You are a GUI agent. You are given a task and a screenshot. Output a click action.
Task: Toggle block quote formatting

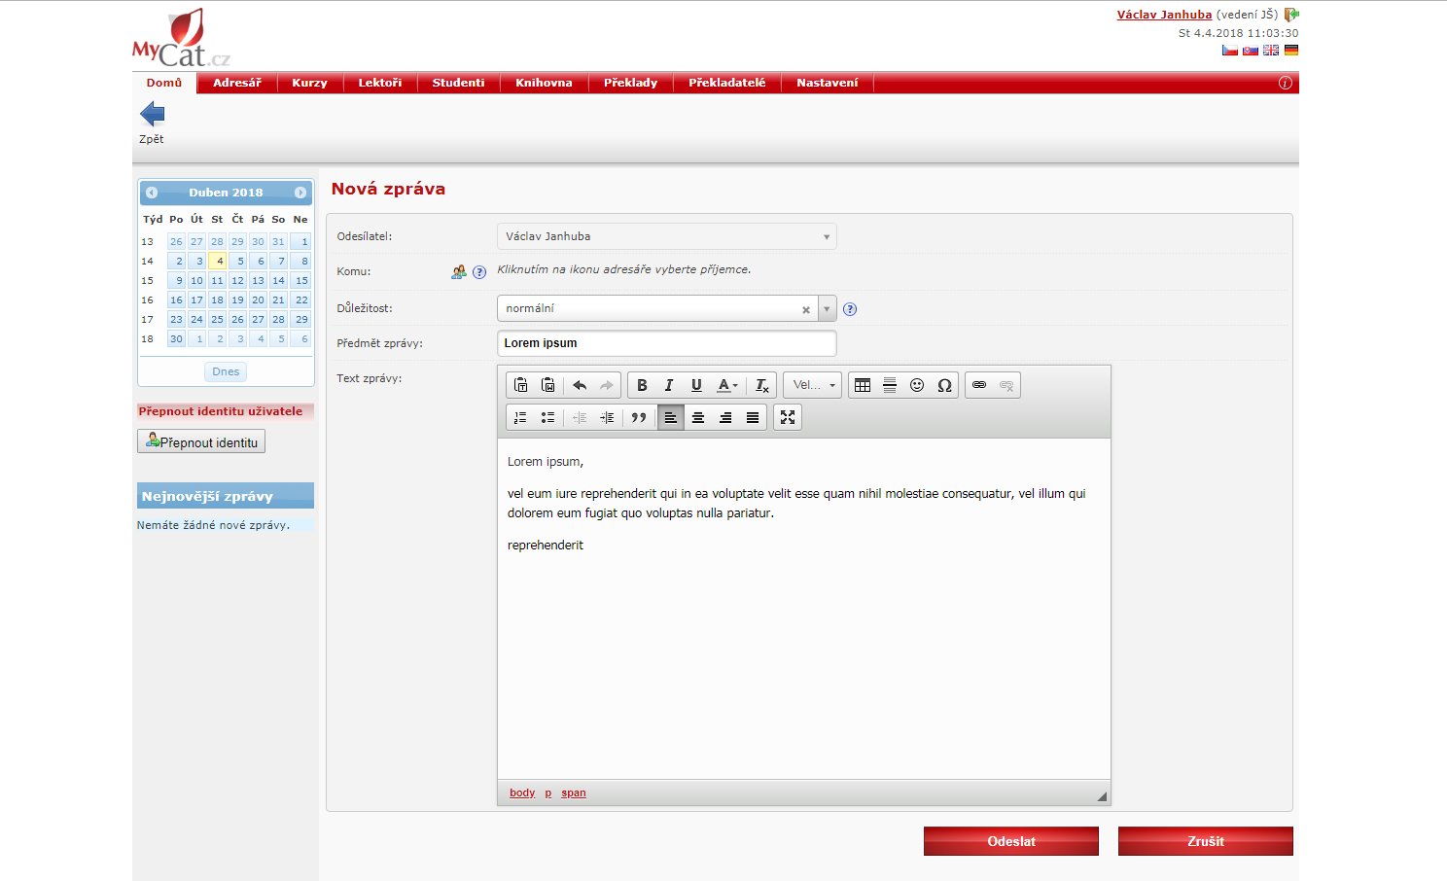click(x=639, y=417)
